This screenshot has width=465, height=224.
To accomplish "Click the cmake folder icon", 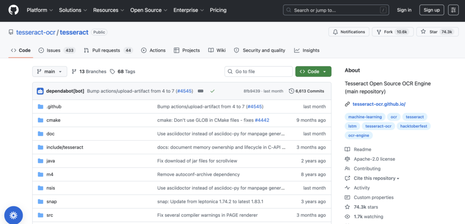I will coord(40,120).
